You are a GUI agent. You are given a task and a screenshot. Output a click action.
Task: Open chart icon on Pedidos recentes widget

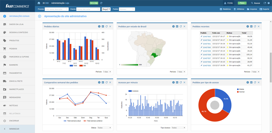pos(251,26)
